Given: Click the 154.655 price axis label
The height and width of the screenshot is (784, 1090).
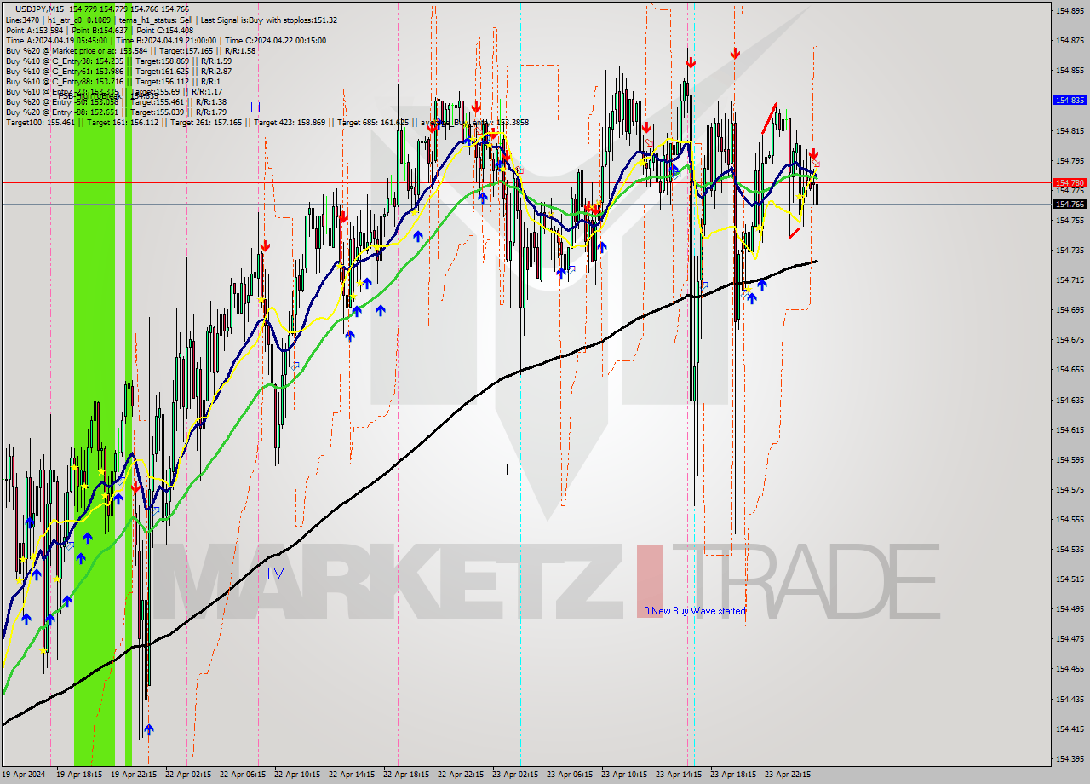Looking at the screenshot, I should [1070, 369].
